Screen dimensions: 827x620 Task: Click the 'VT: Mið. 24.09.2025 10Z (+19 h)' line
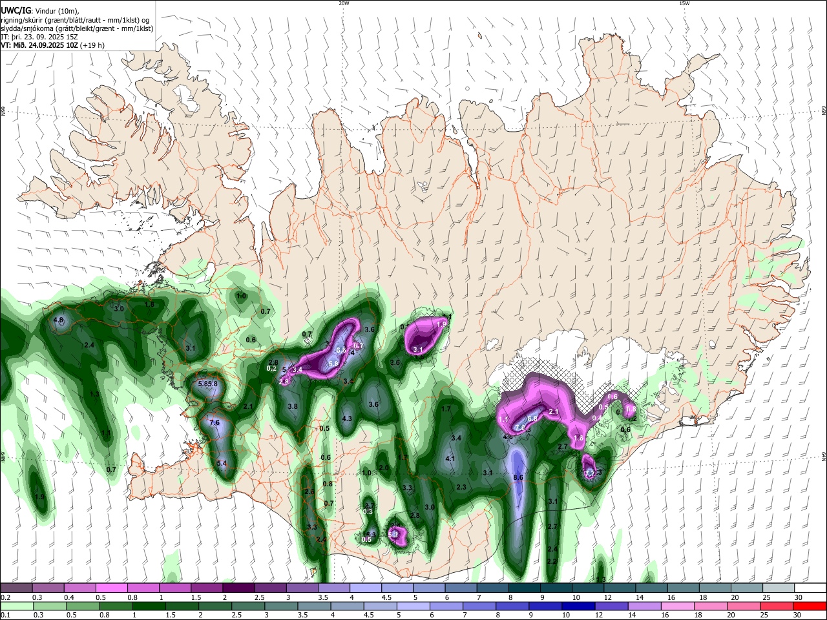53,45
